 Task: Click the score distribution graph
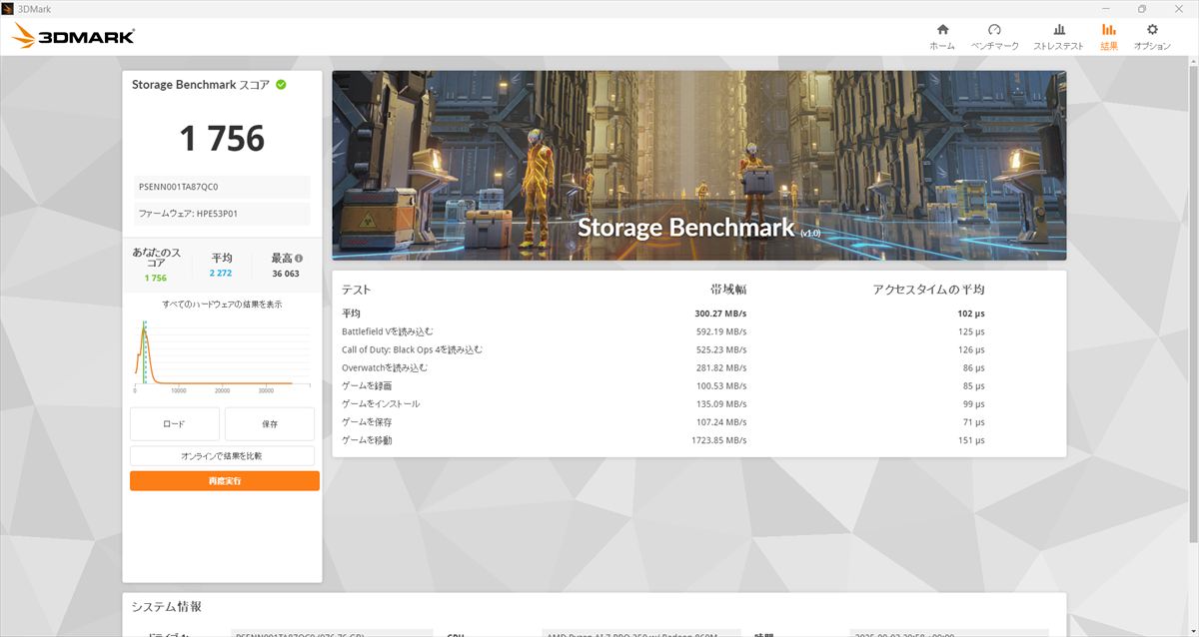[215, 354]
